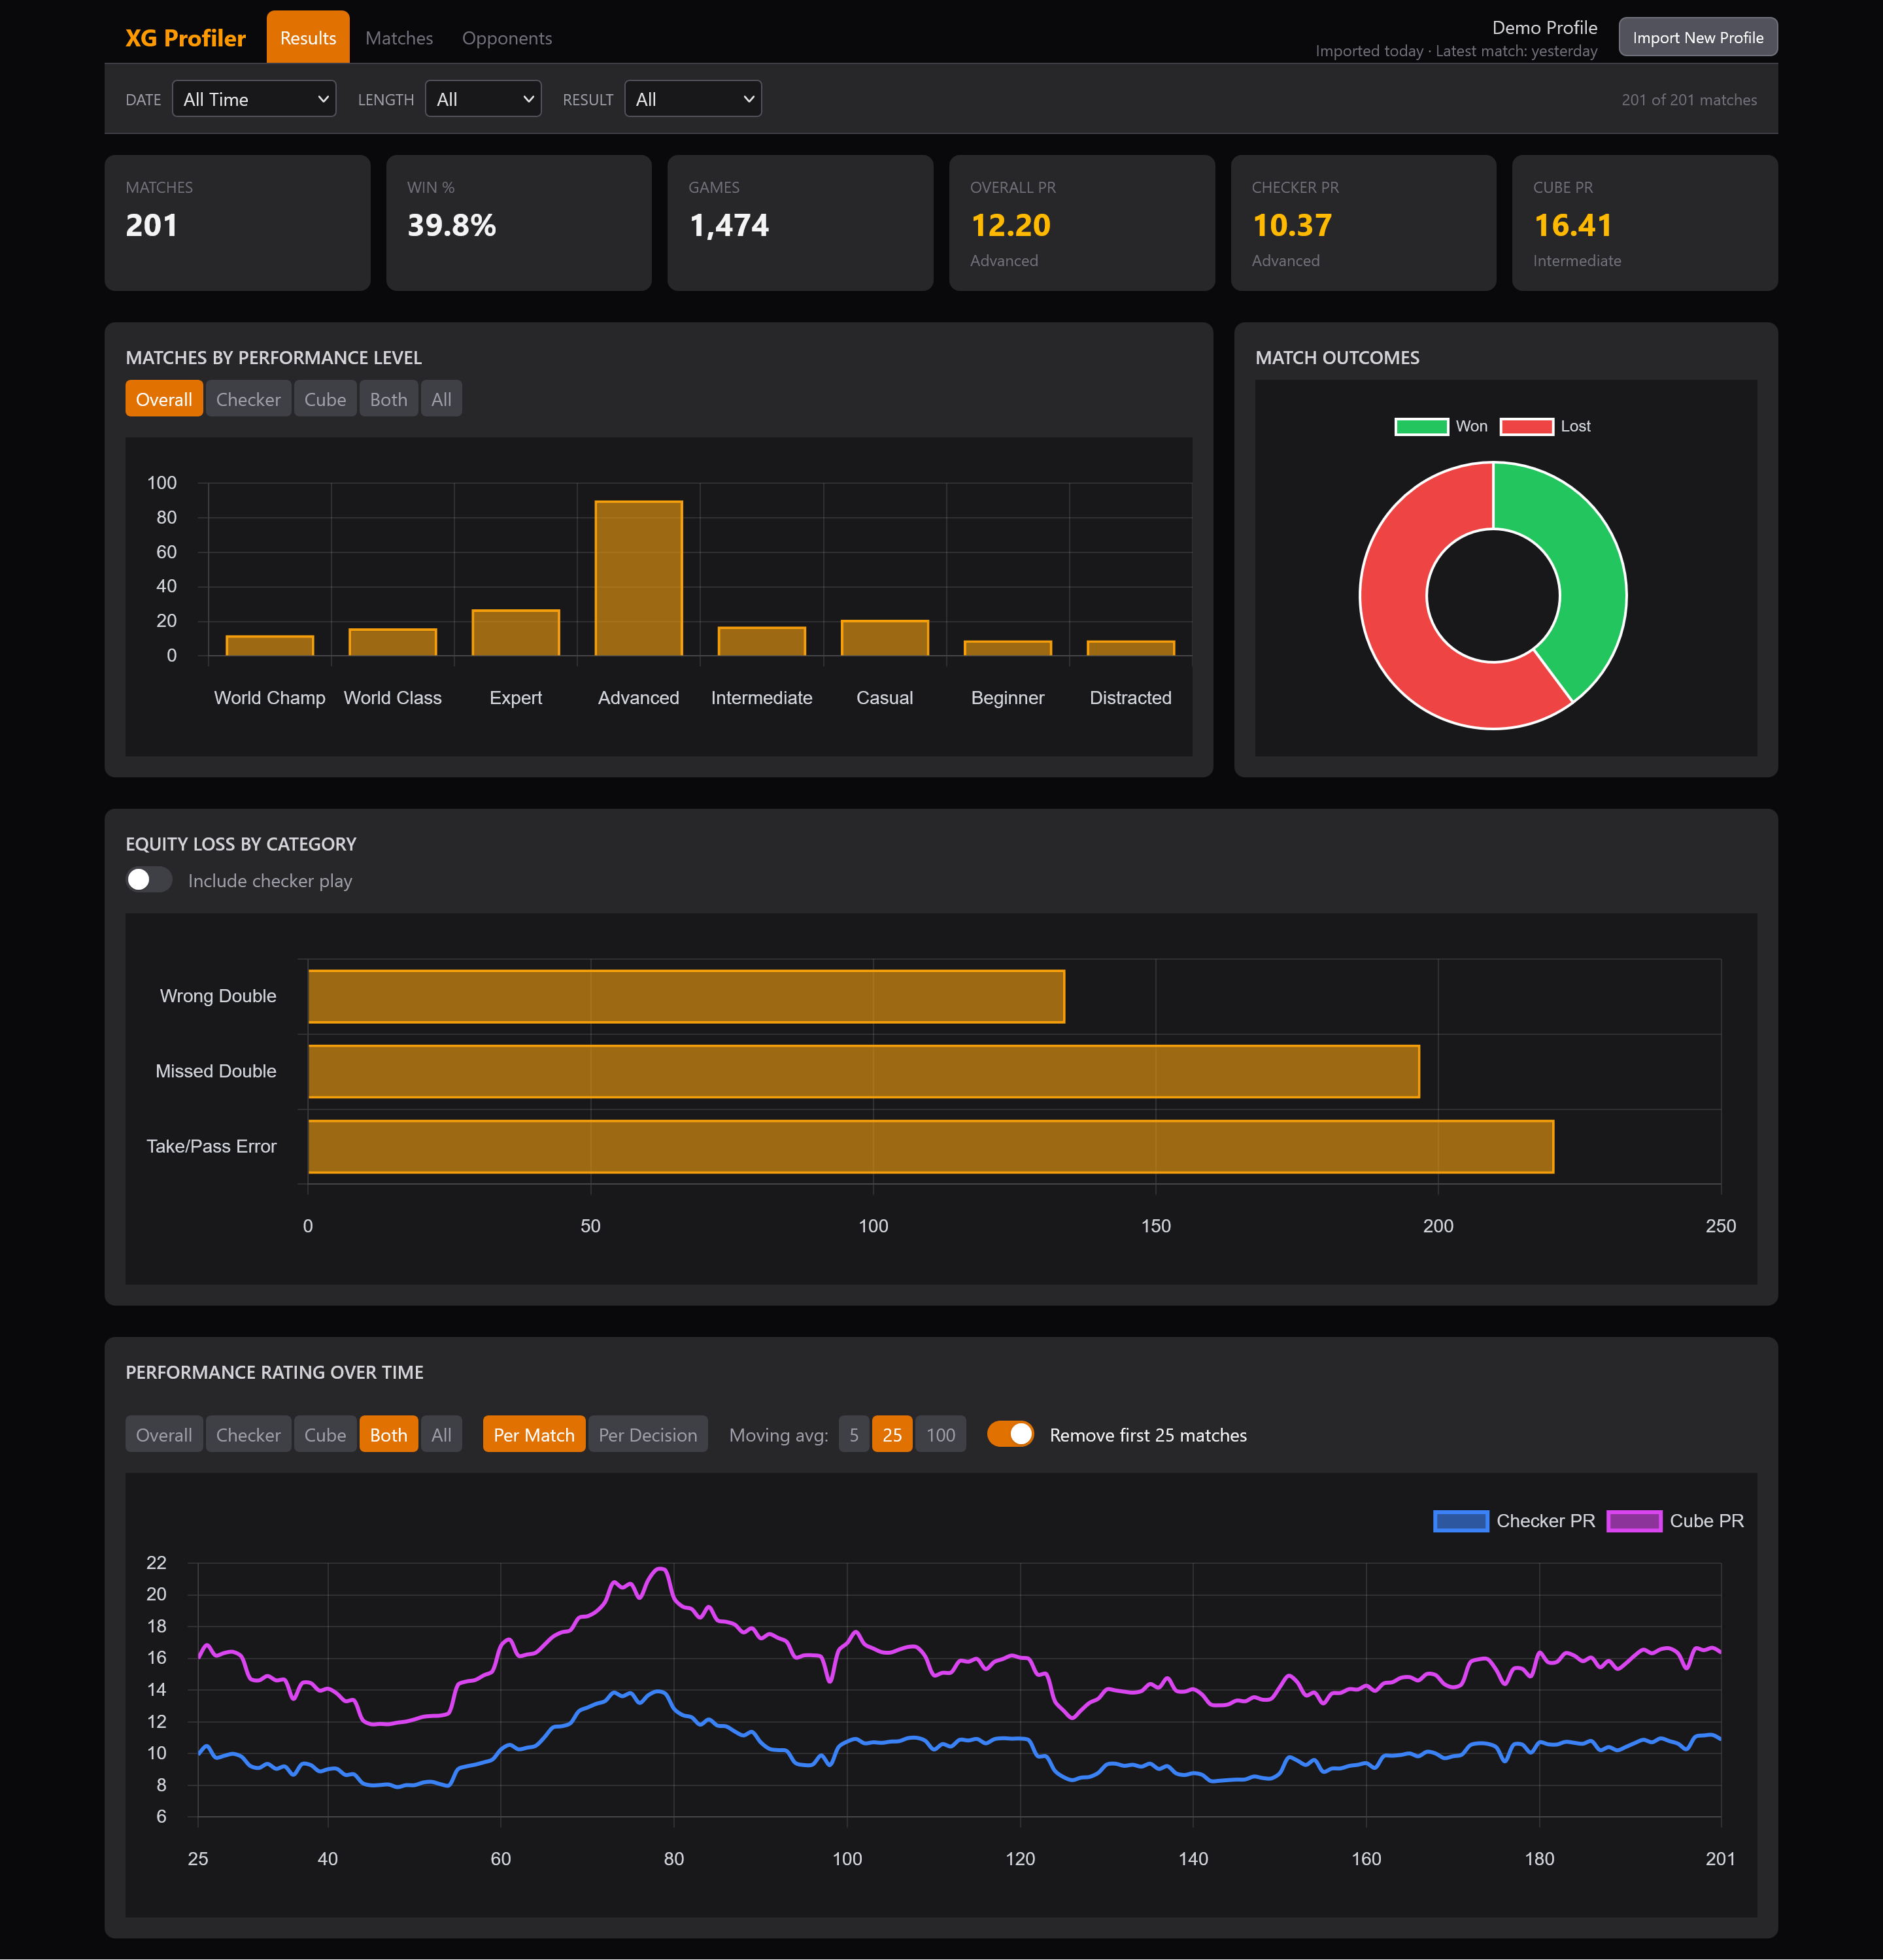The width and height of the screenshot is (1883, 1960).
Task: Click Import New Profile button
Action: pyautogui.click(x=1697, y=38)
